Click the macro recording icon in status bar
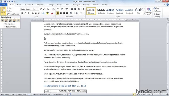Viewport: 169px width, 96px height. tap(70, 94)
